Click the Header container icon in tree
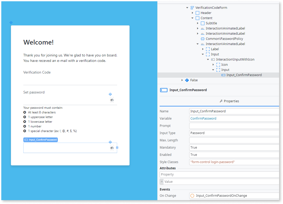 coord(197,13)
